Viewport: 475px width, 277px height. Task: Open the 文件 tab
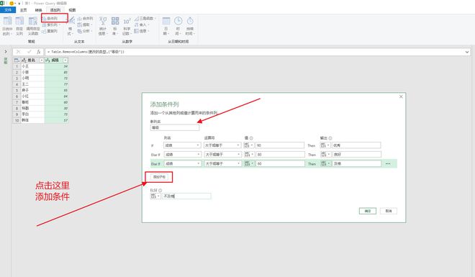pyautogui.click(x=8, y=10)
